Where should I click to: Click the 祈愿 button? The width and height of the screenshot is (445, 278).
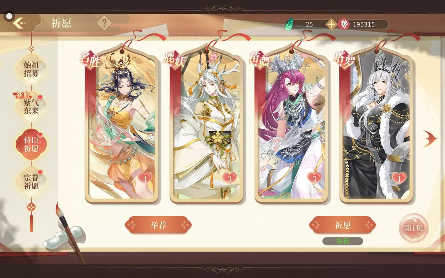(342, 225)
